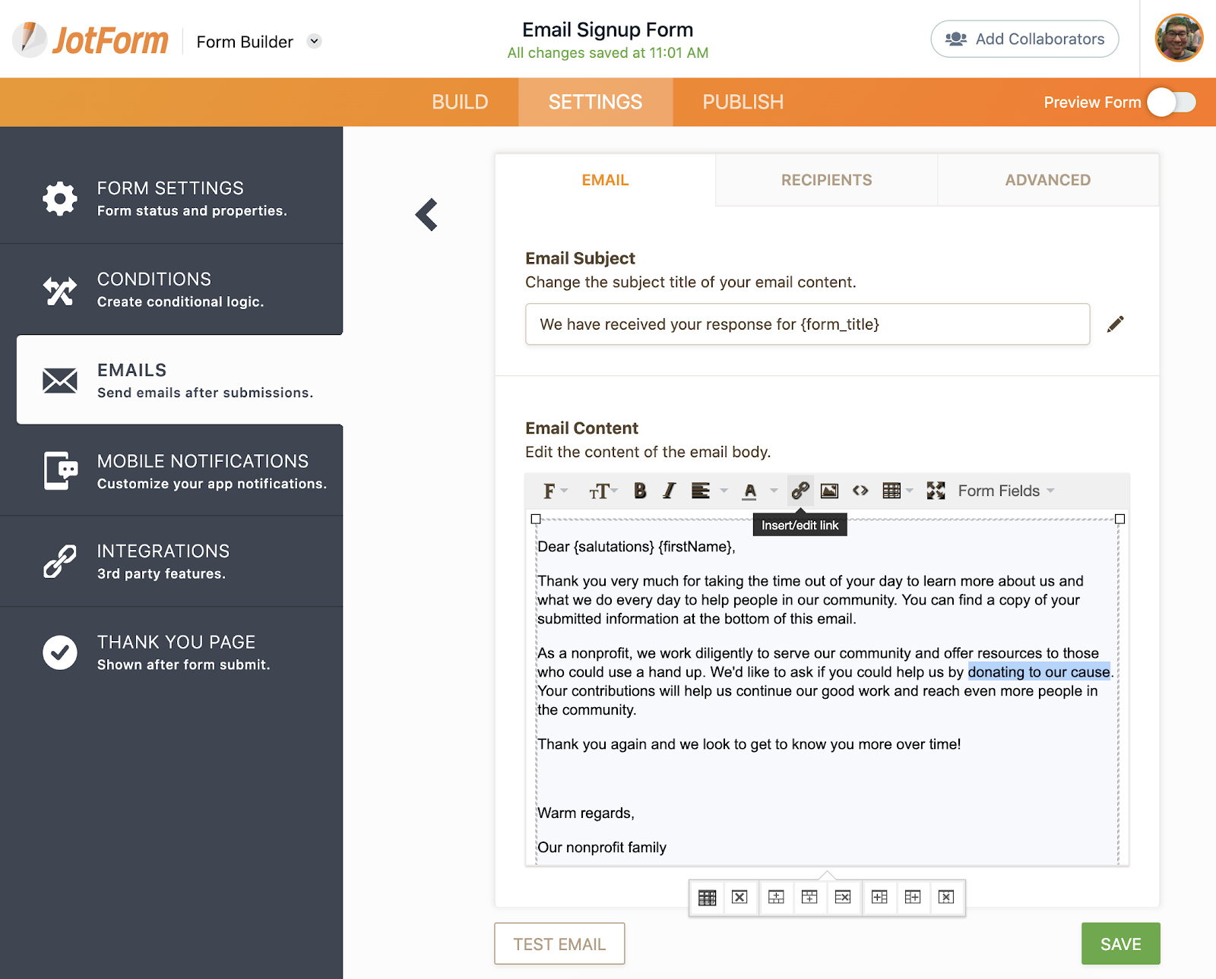Open EMAILS in the sidebar

[179, 380]
